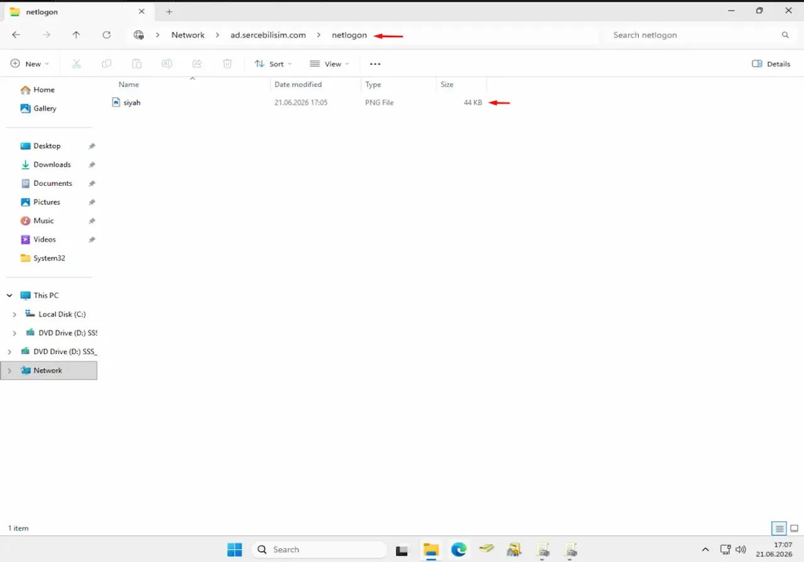Viewport: 804px width, 562px height.
Task: Click chevron after ad.sercebilisim.com breadcrumb
Action: click(x=318, y=35)
